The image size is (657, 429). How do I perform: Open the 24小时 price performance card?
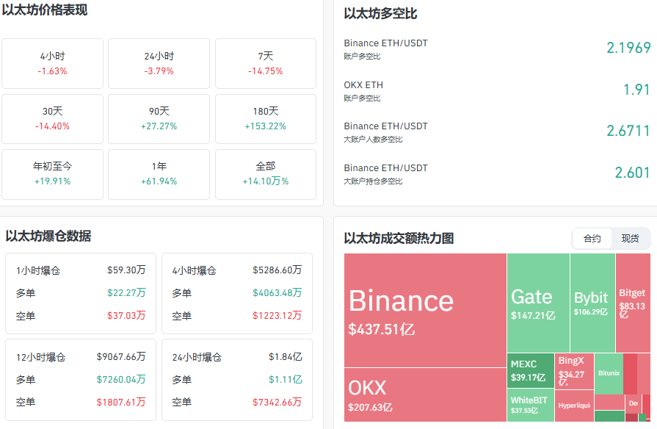pos(159,63)
